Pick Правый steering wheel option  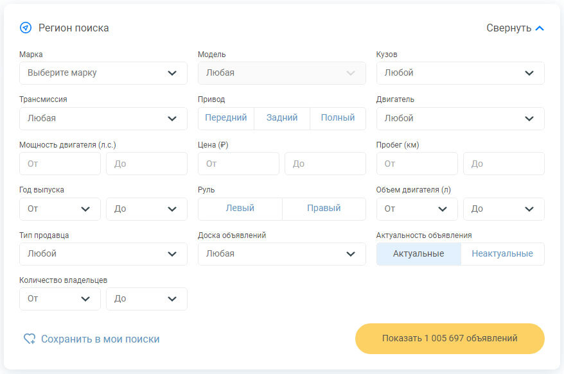coord(324,208)
